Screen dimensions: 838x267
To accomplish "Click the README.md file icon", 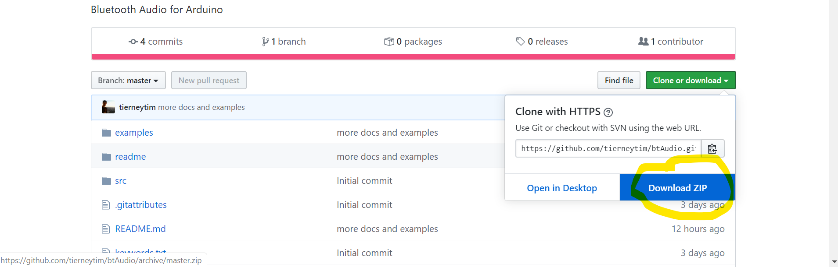I will (x=106, y=229).
